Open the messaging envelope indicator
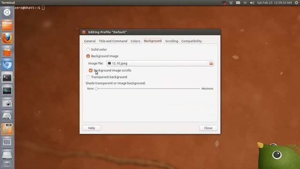This screenshot has width=300, height=169. pos(238,3)
